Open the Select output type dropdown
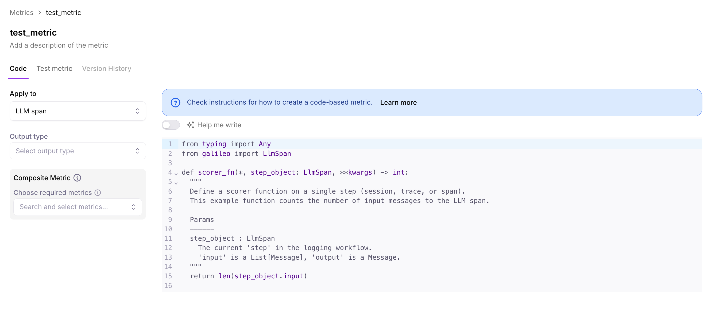 click(x=78, y=151)
